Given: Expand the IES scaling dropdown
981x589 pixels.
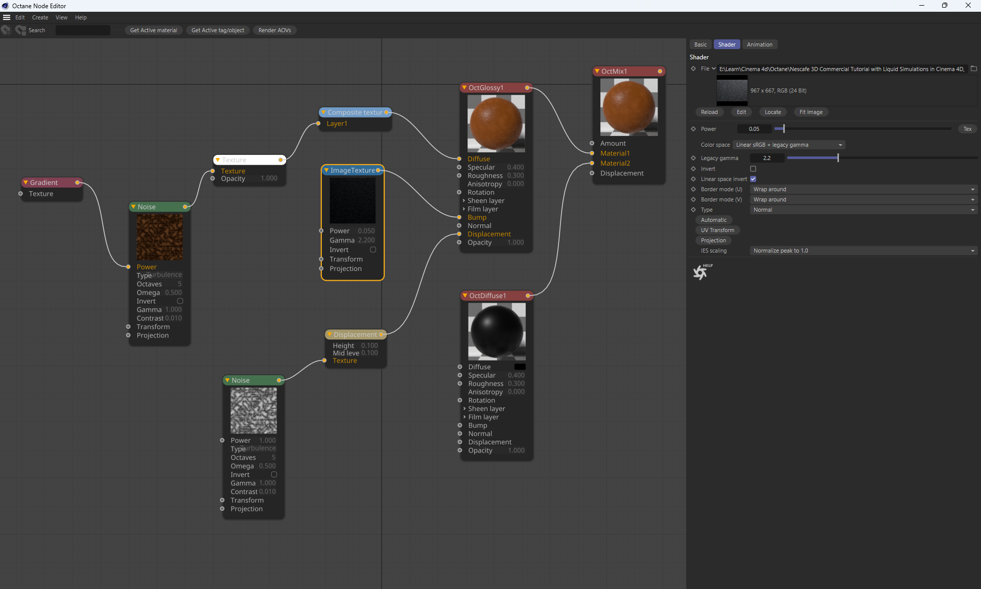Looking at the screenshot, I should tap(863, 251).
